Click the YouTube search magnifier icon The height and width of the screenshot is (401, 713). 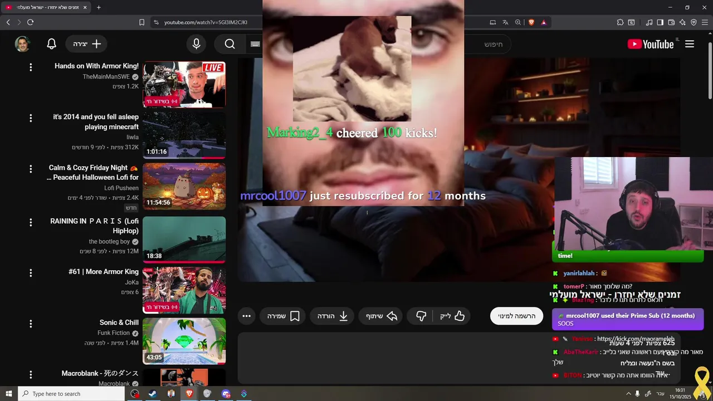point(230,44)
